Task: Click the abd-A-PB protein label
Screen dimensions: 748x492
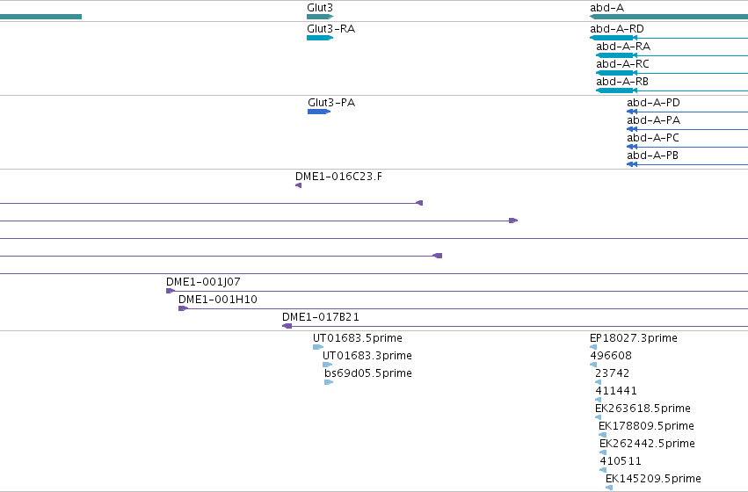Action: 652,156
